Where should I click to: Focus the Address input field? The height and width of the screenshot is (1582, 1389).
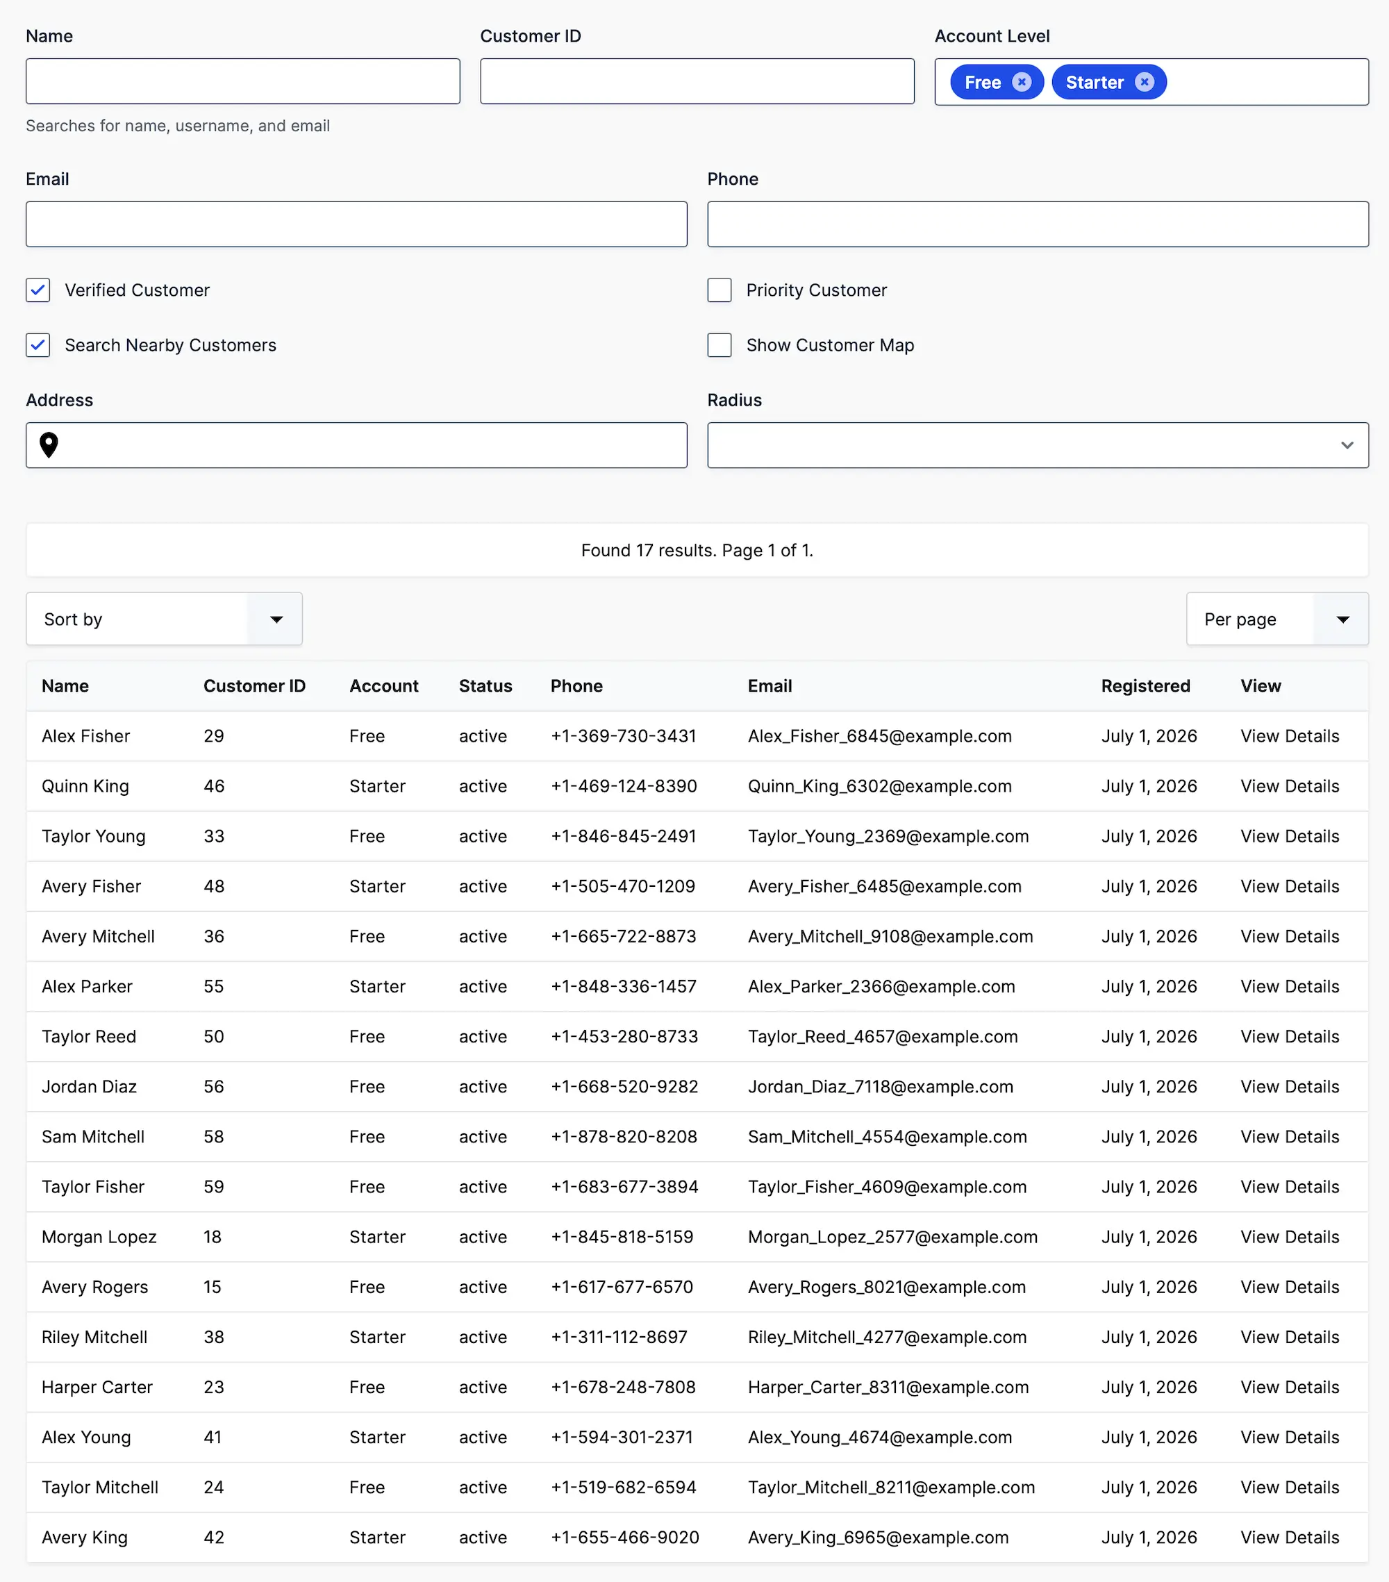357,445
